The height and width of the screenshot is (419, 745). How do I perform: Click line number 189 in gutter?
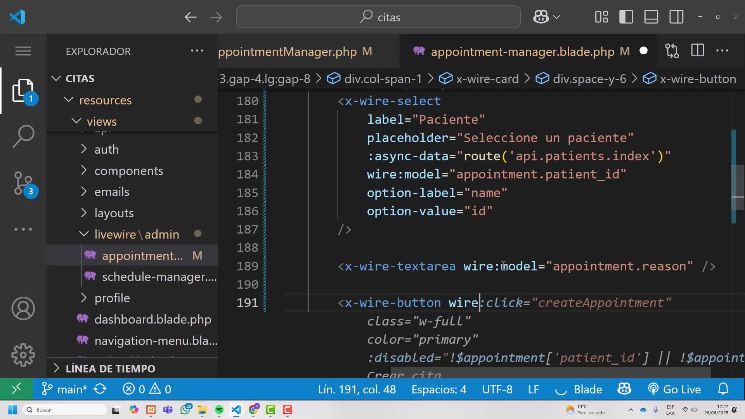(x=247, y=266)
